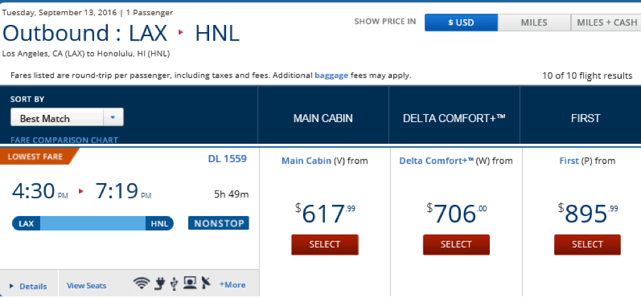Click the Wi-Fi amenity icon
The height and width of the screenshot is (298, 641).
[142, 284]
